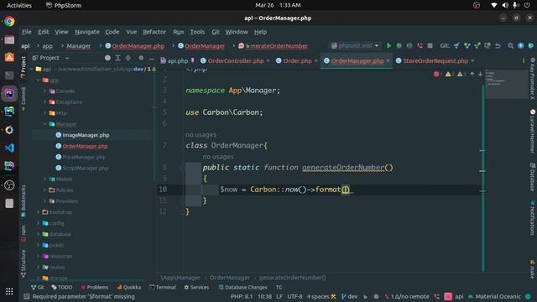Show Applications grid in the dock
Image resolution: width=537 pixels, height=302 pixels.
point(9,291)
